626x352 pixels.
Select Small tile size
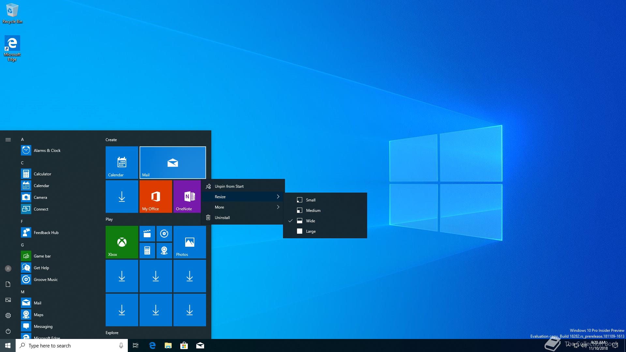tap(325, 200)
